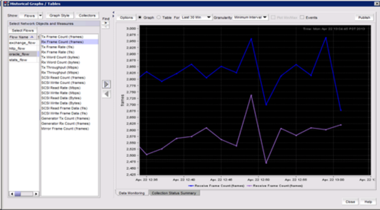Open the Show Flows dropdown arrow

[40, 16]
